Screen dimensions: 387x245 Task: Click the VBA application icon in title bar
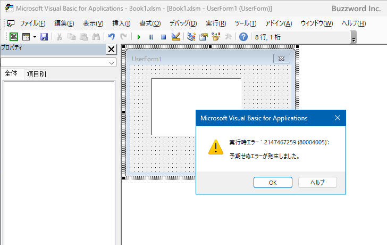pos(9,8)
